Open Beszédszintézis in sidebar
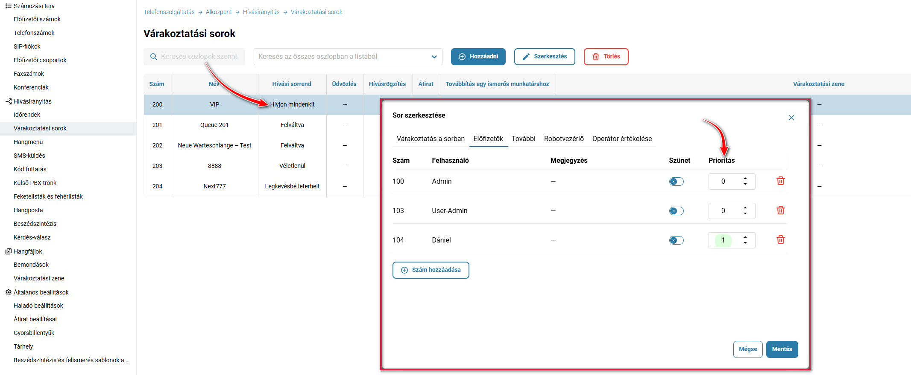This screenshot has width=911, height=375. (35, 224)
